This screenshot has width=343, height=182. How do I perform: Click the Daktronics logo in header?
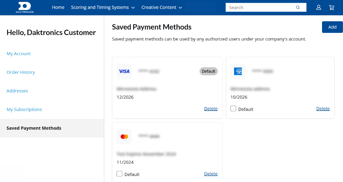[25, 7]
